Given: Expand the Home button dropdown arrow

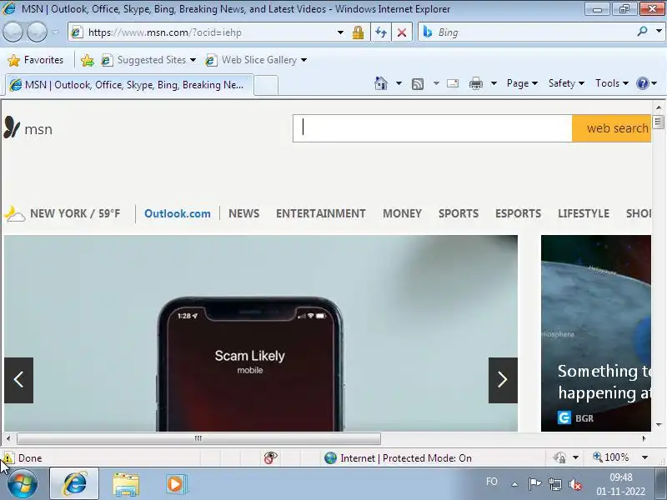Looking at the screenshot, I should pos(399,83).
